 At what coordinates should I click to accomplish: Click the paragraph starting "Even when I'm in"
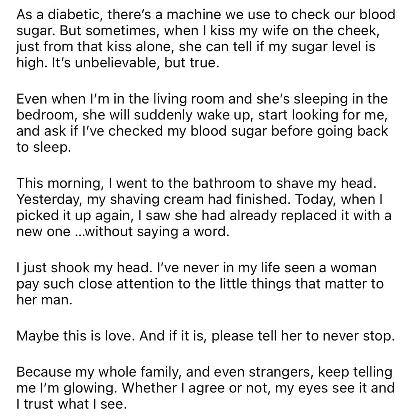[x=202, y=123]
